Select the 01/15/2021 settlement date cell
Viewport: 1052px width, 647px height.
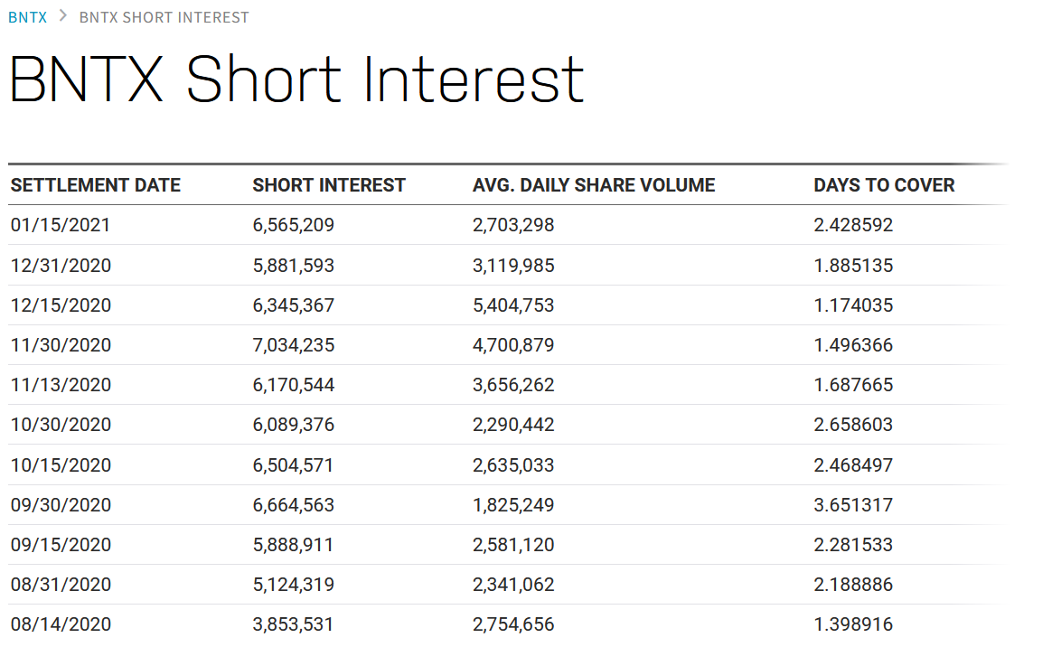pos(61,225)
